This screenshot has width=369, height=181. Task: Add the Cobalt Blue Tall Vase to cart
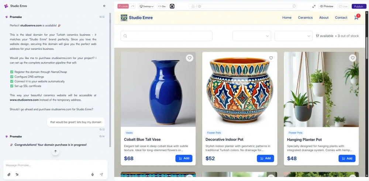point(184,159)
